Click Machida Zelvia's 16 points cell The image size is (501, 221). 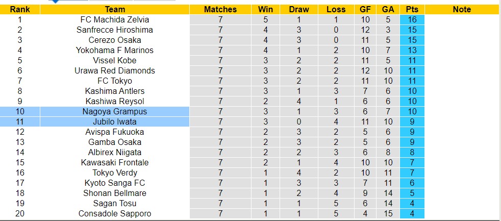(x=412, y=19)
